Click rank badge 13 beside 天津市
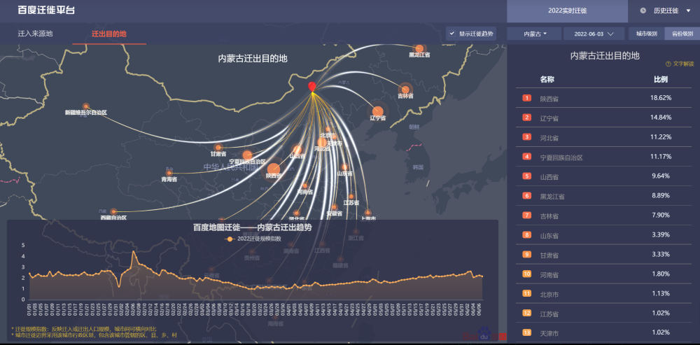This screenshot has height=345, width=700. coord(527,333)
